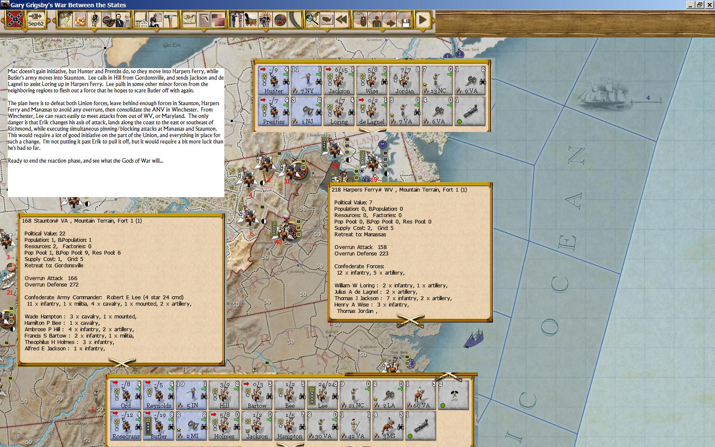Click the double-arrow rewind icon
Image resolution: width=715 pixels, height=447 pixels.
(341, 20)
